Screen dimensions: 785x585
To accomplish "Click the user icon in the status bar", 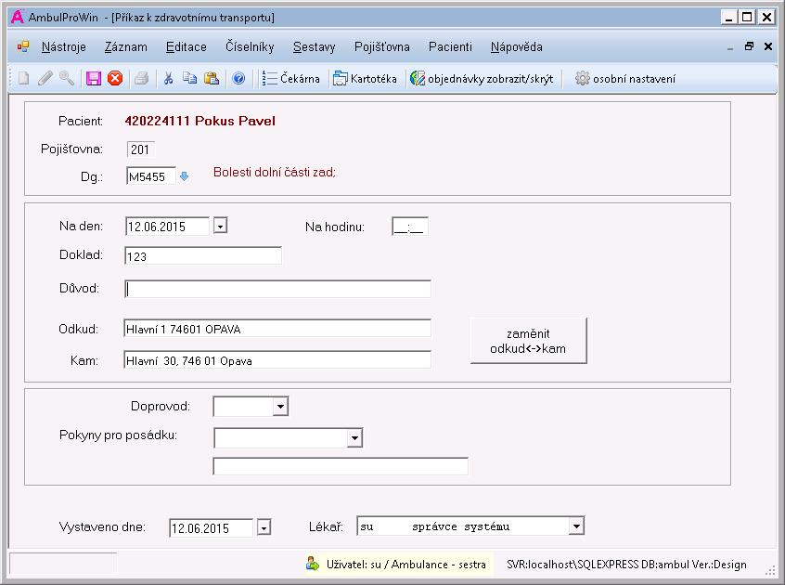I will (x=313, y=564).
